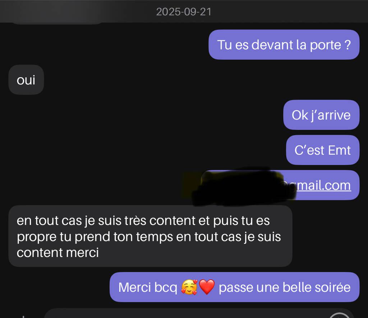Select the 'Merci bcq' sent message bubble
Screen dimensions: 368x318
click(234, 287)
